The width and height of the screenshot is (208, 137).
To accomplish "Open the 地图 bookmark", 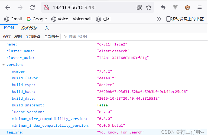I will pos(103,19).
